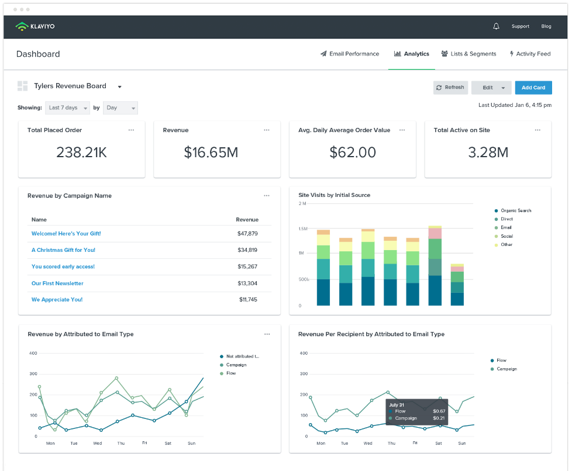Click the Klaviyo logo in header
Screen dimensions: 572x471
point(35,26)
